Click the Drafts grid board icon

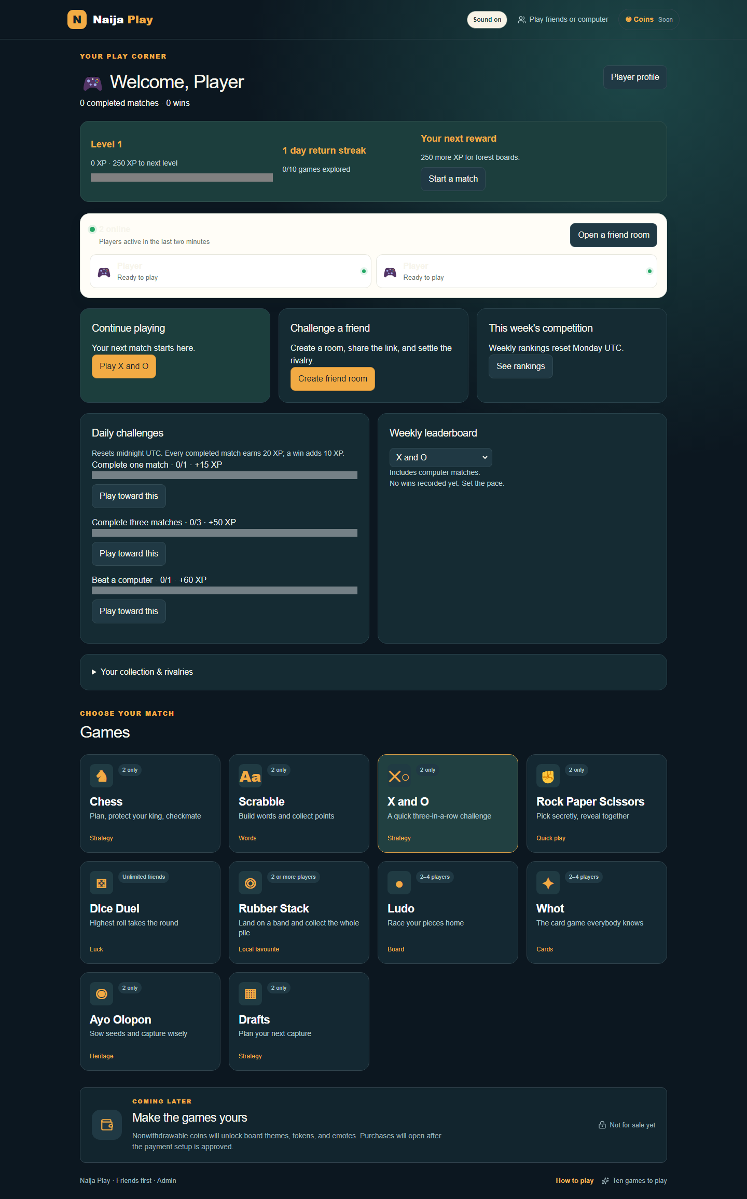250,994
